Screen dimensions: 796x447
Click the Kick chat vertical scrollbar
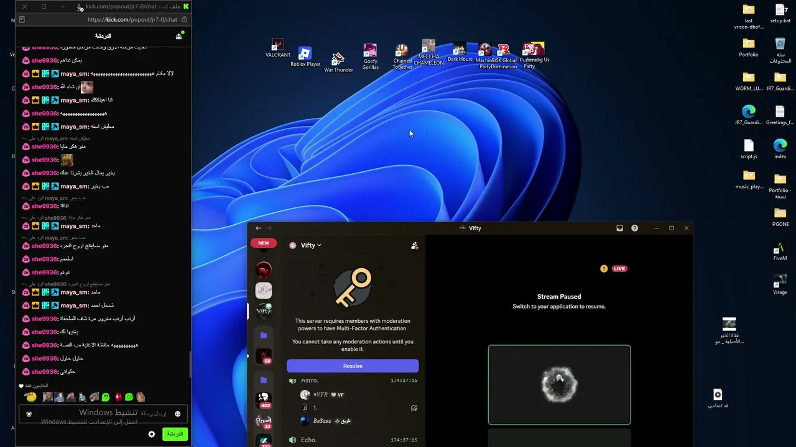[190, 363]
